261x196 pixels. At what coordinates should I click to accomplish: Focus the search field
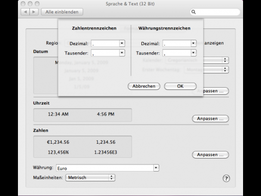point(215,12)
